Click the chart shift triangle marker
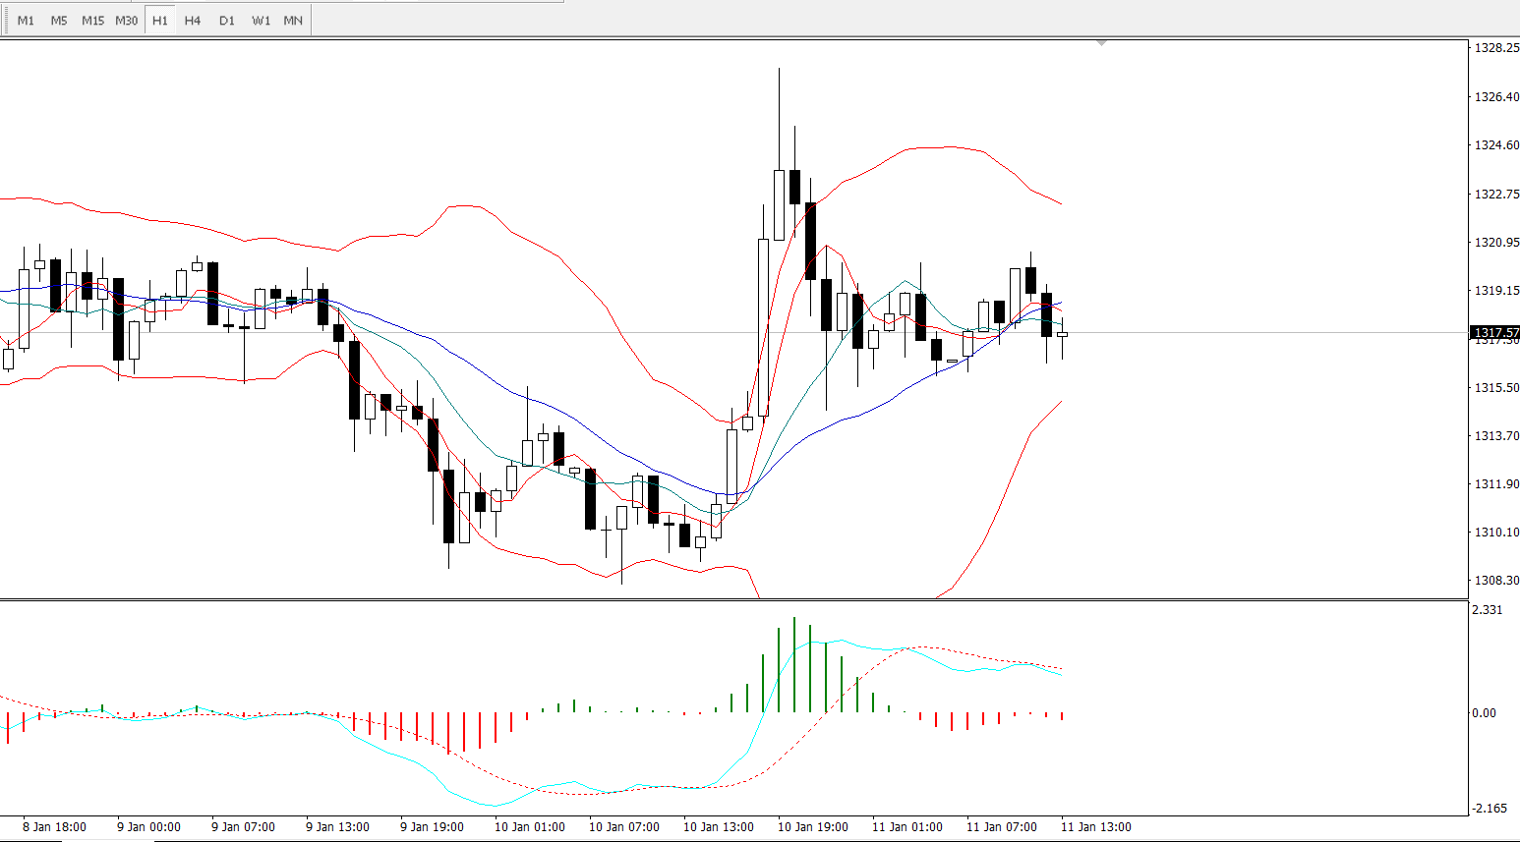 (1101, 43)
